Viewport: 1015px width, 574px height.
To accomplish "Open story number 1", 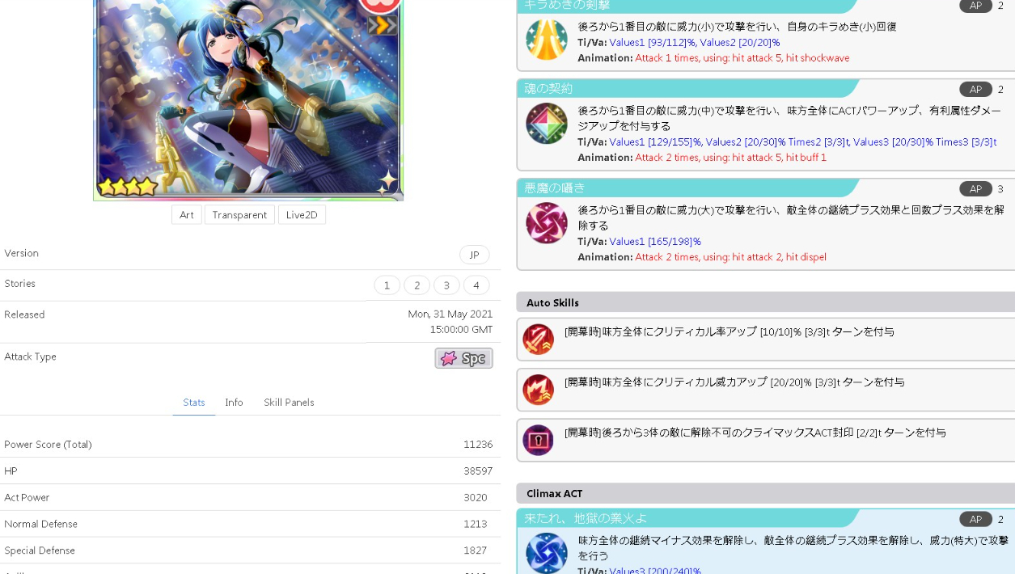I will coord(387,285).
